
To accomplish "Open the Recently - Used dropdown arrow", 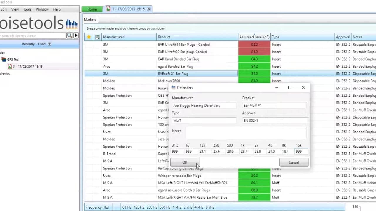I will tap(49, 44).
